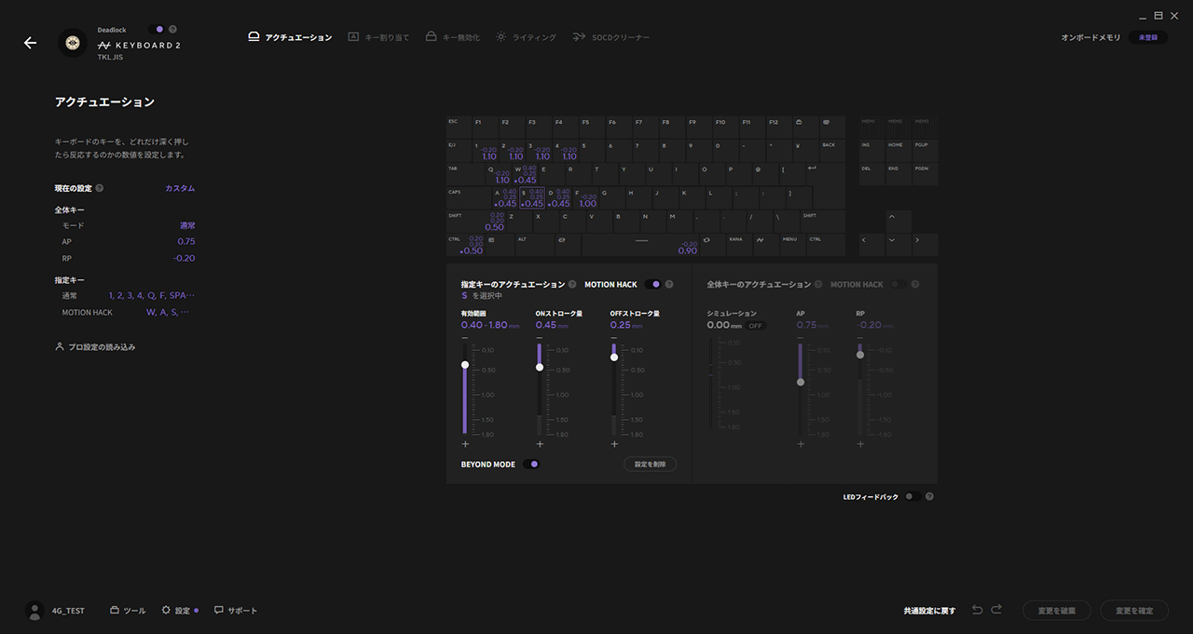1193x634 pixels.
Task: Disable the BEYOND MODE switch
Action: point(531,464)
